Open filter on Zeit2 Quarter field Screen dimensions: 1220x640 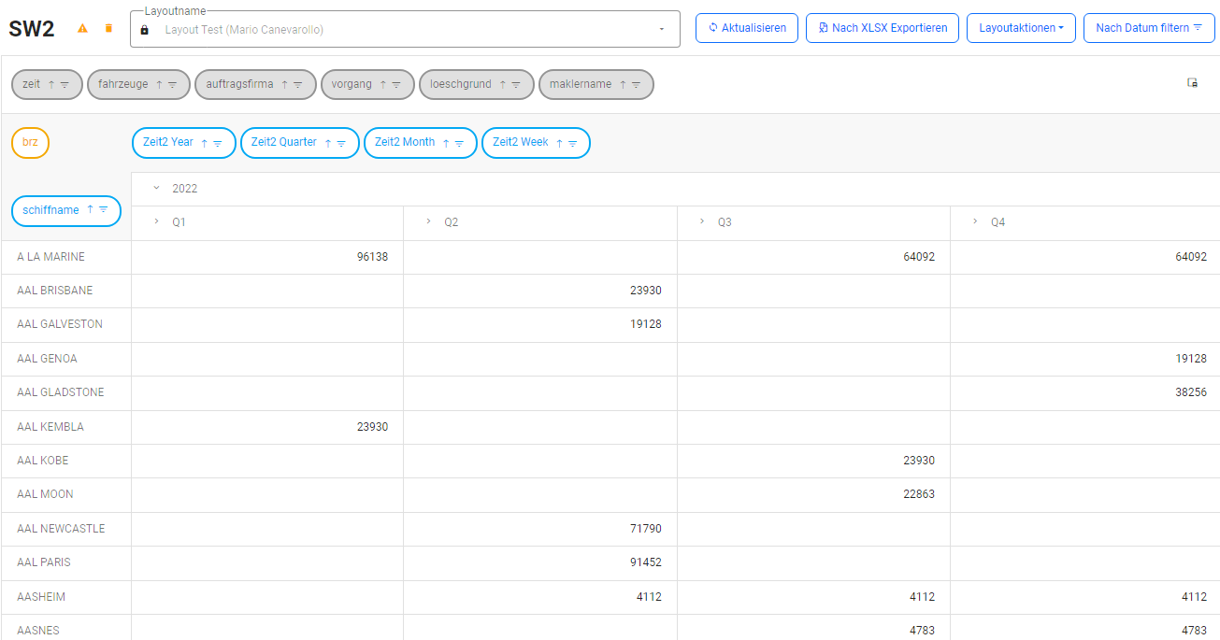(x=342, y=144)
